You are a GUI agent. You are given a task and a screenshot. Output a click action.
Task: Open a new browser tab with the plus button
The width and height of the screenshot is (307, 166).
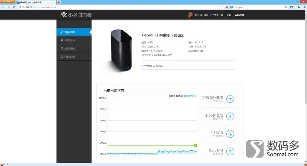pyautogui.click(x=58, y=2)
